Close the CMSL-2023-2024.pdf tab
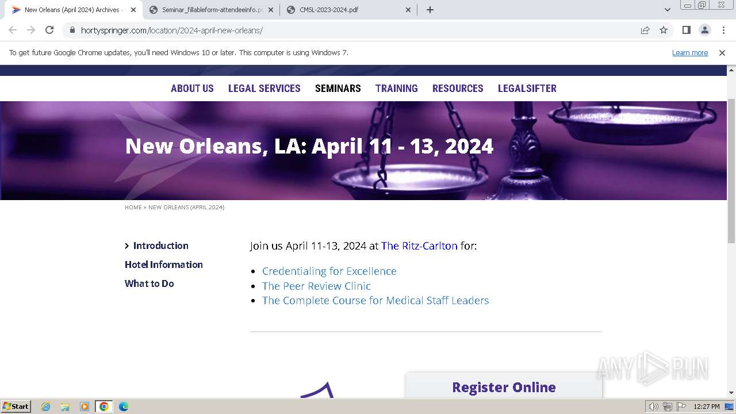736x414 pixels. point(408,10)
